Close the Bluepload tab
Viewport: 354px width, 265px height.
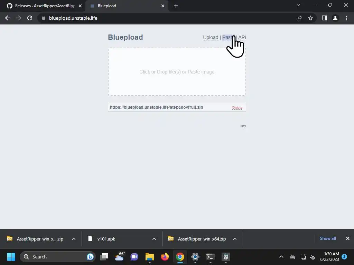(x=163, y=6)
